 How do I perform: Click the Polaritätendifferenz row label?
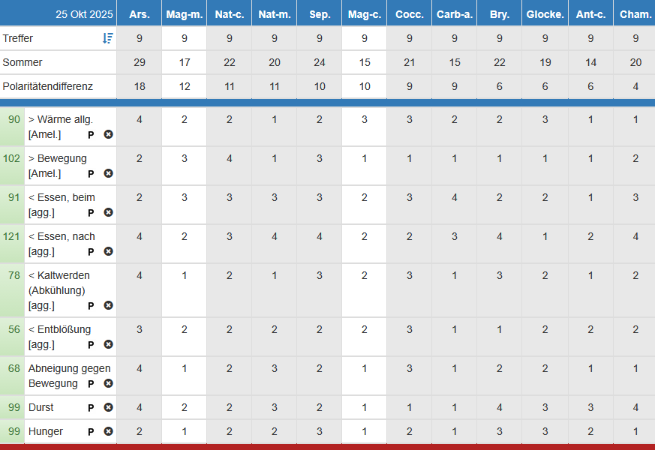[x=48, y=86]
